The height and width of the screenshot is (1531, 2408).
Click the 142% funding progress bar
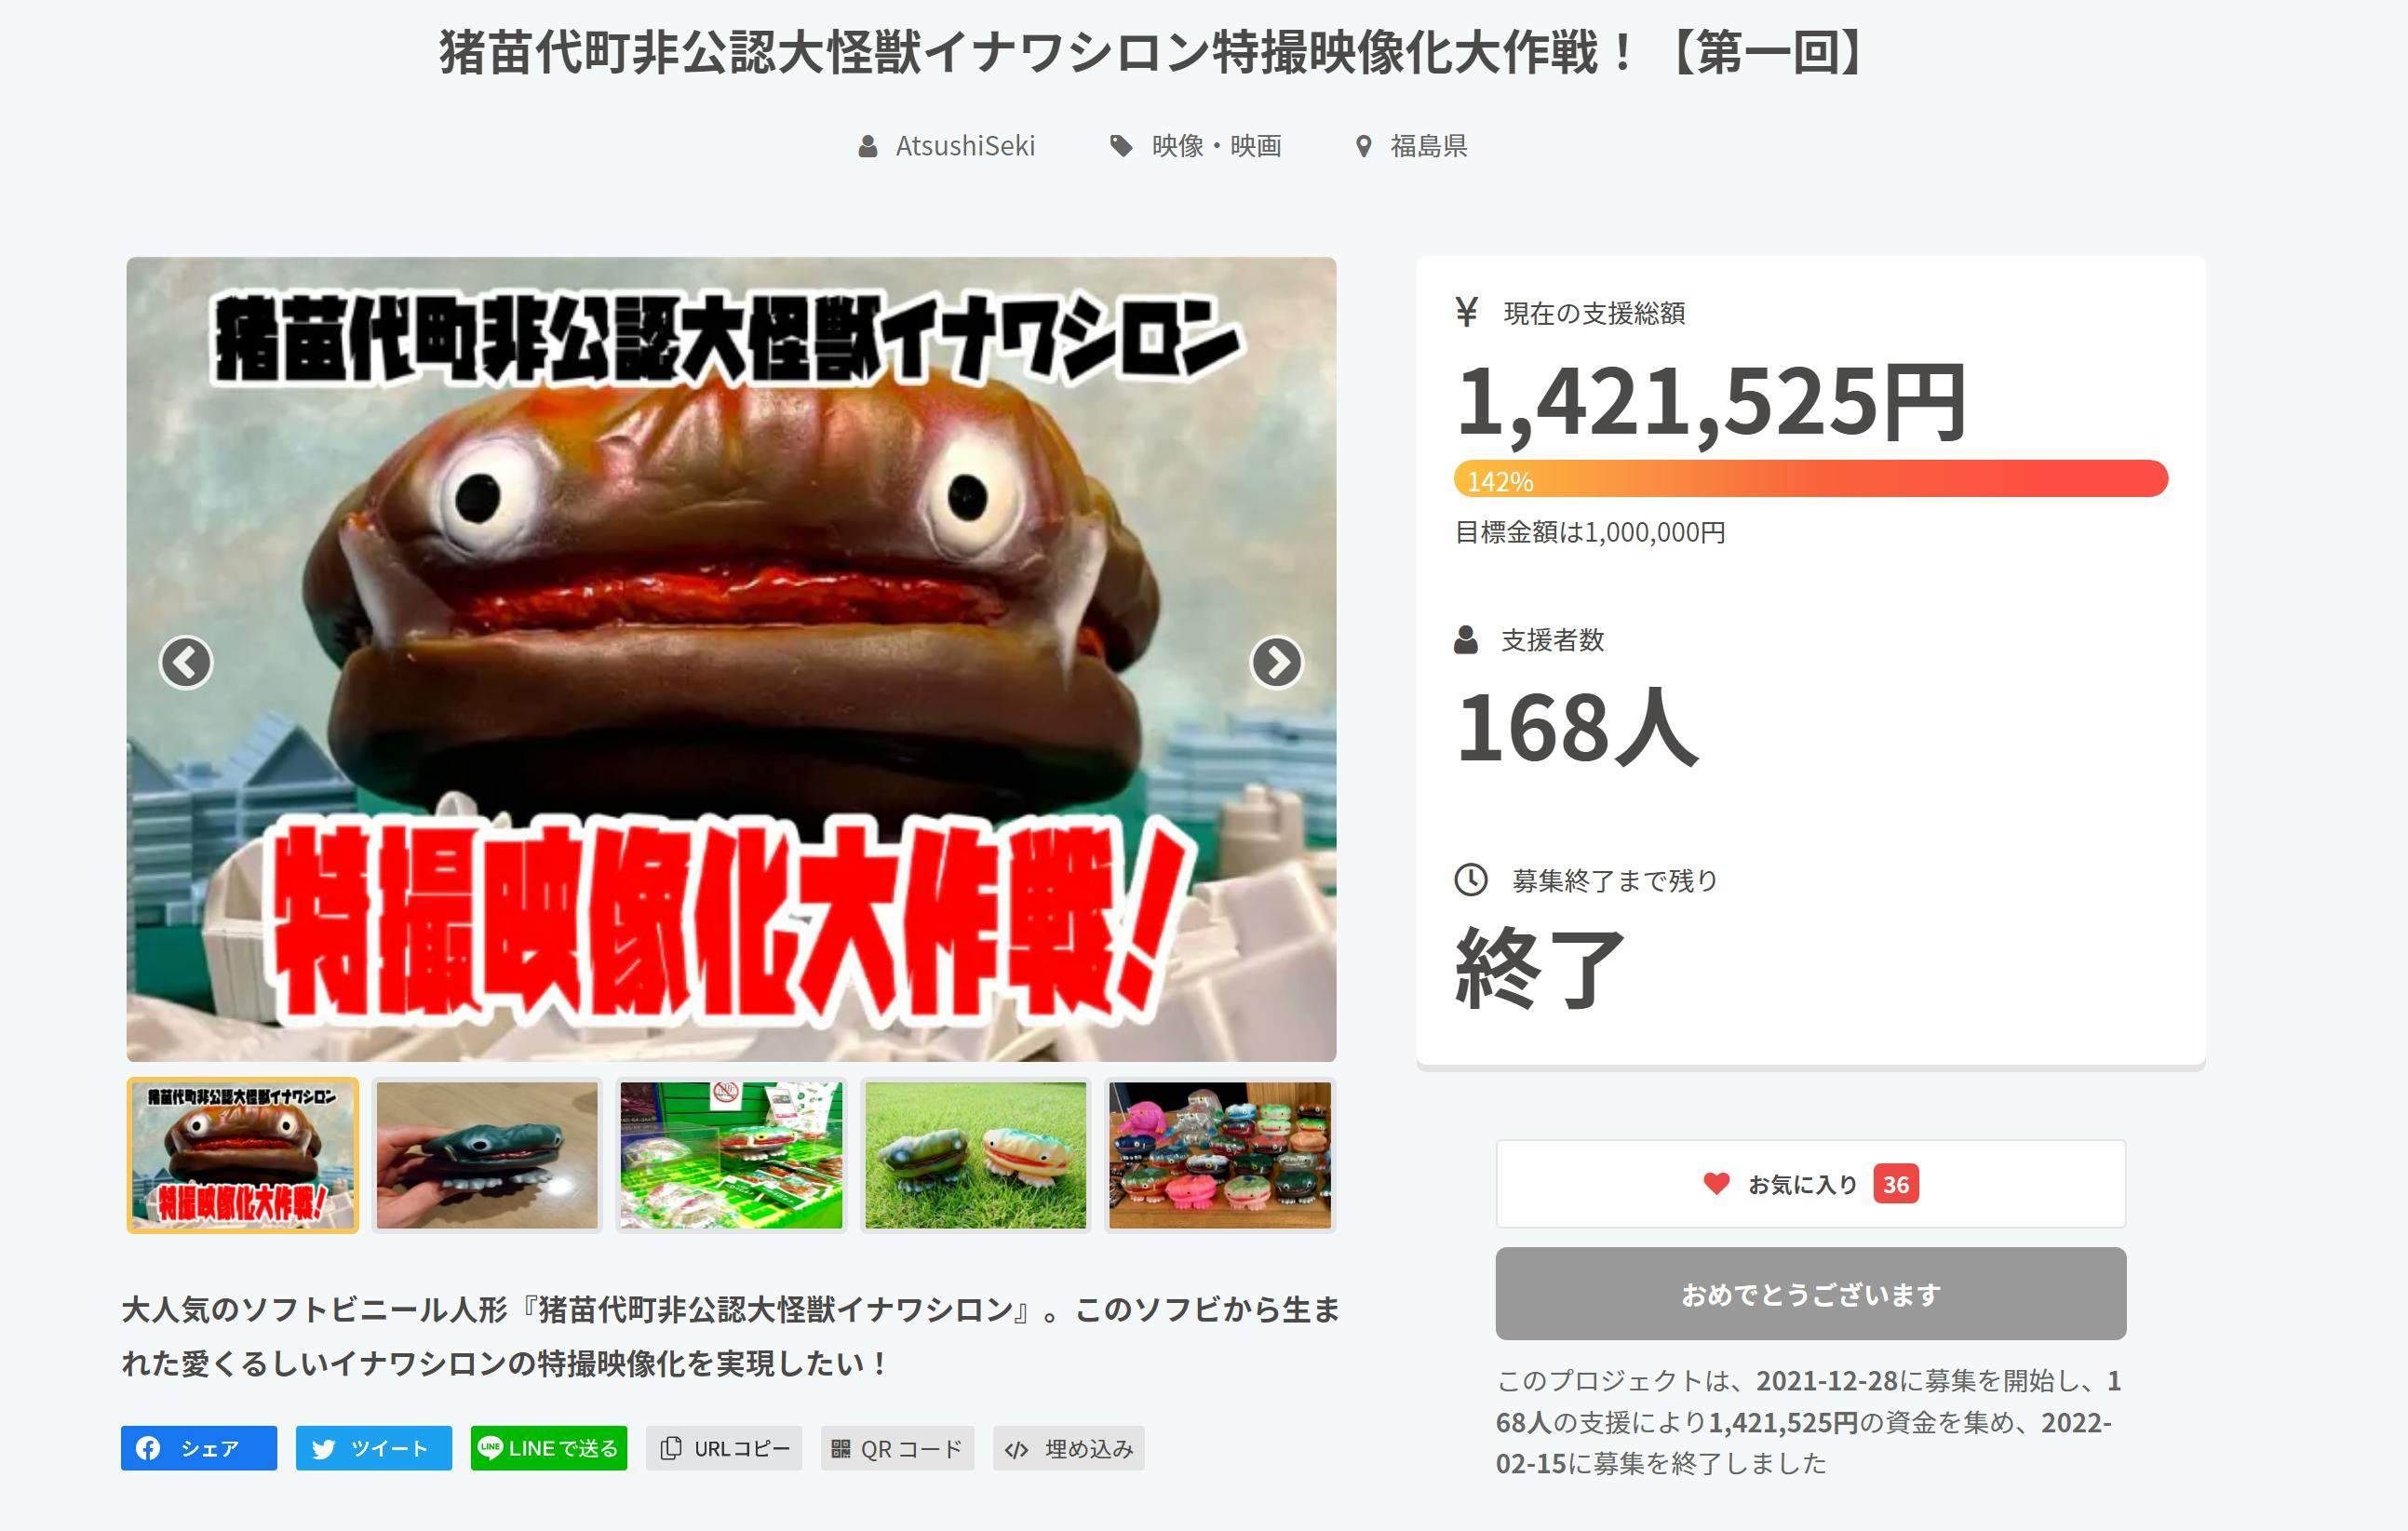point(1810,479)
